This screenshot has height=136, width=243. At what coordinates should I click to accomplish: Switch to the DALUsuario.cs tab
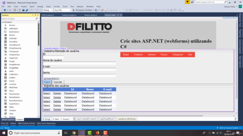tap(48, 15)
